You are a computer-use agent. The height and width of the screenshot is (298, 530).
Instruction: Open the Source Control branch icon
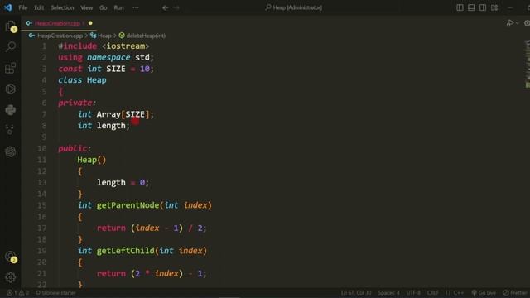[x=11, y=130]
